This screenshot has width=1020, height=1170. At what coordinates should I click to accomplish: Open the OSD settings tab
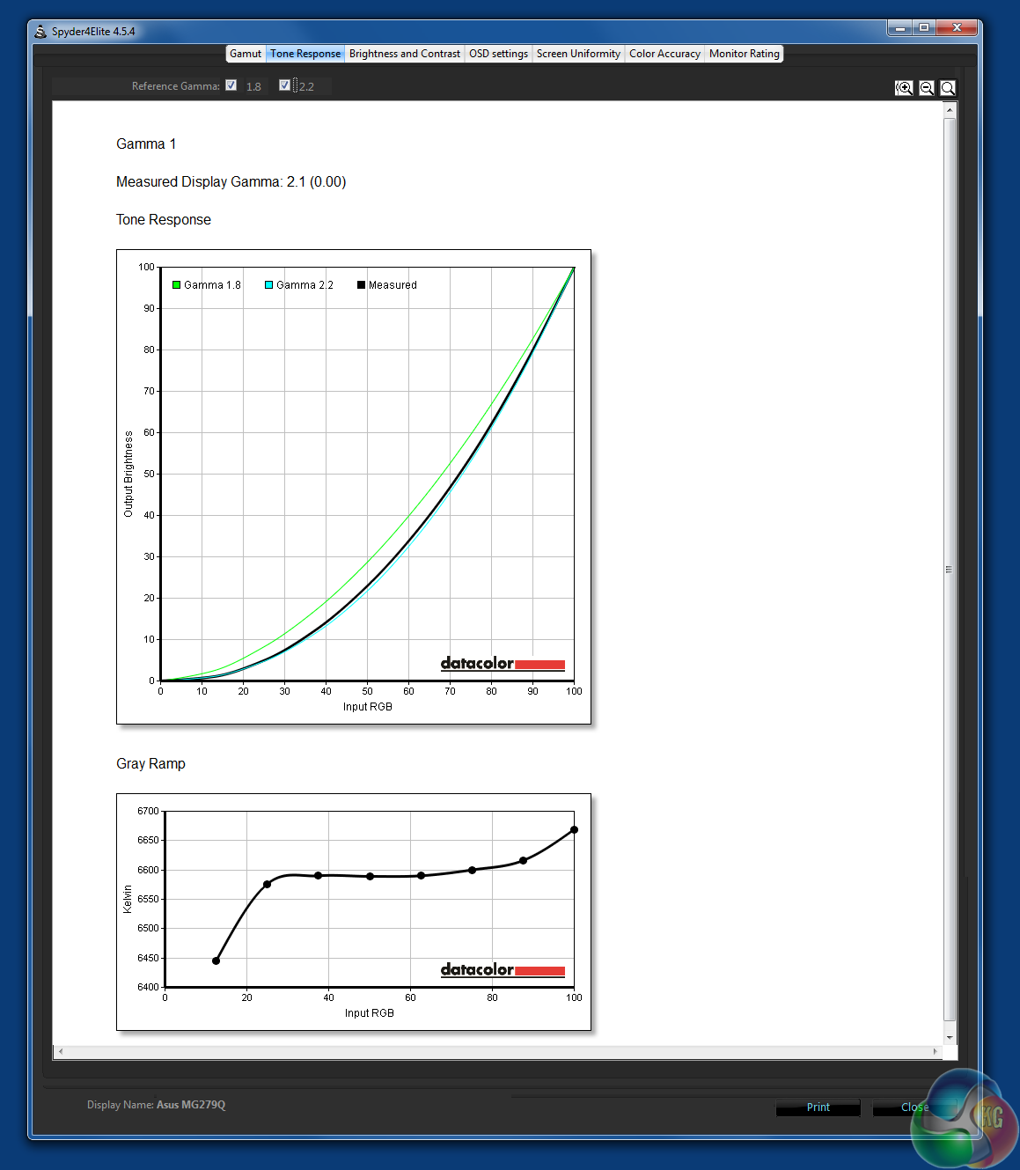(x=498, y=54)
